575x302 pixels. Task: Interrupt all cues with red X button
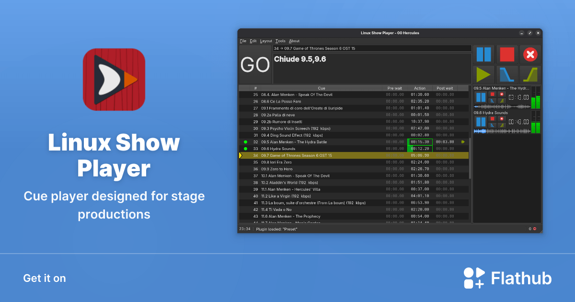click(x=530, y=55)
